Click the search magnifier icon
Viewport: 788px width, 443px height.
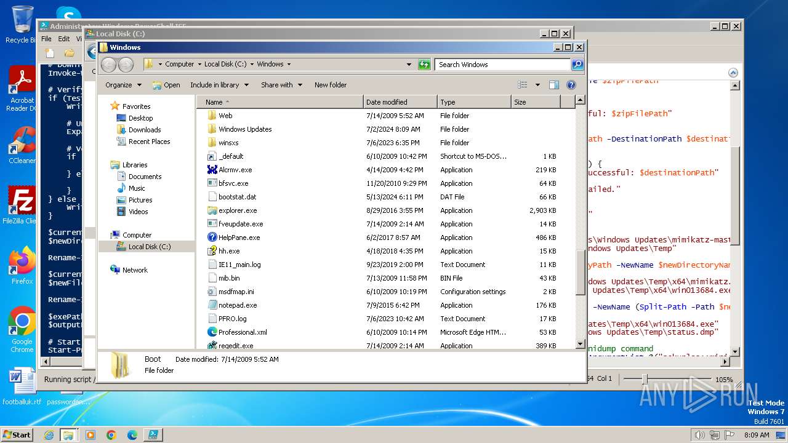[x=577, y=64]
